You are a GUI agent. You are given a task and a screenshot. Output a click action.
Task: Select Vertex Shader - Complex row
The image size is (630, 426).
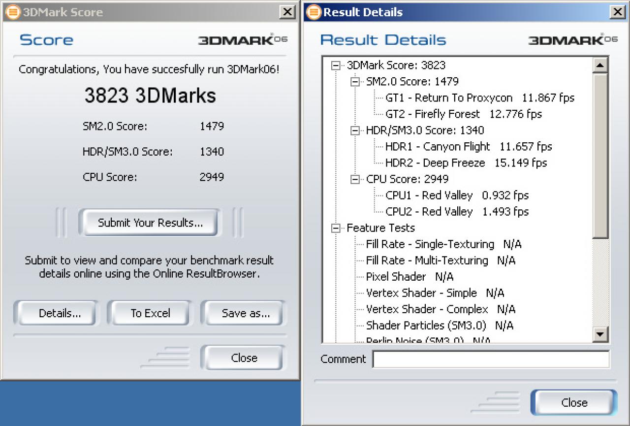point(441,309)
